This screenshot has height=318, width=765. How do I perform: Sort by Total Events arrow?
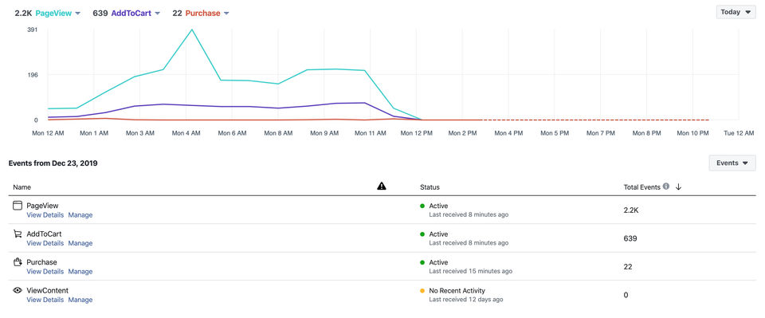(678, 186)
